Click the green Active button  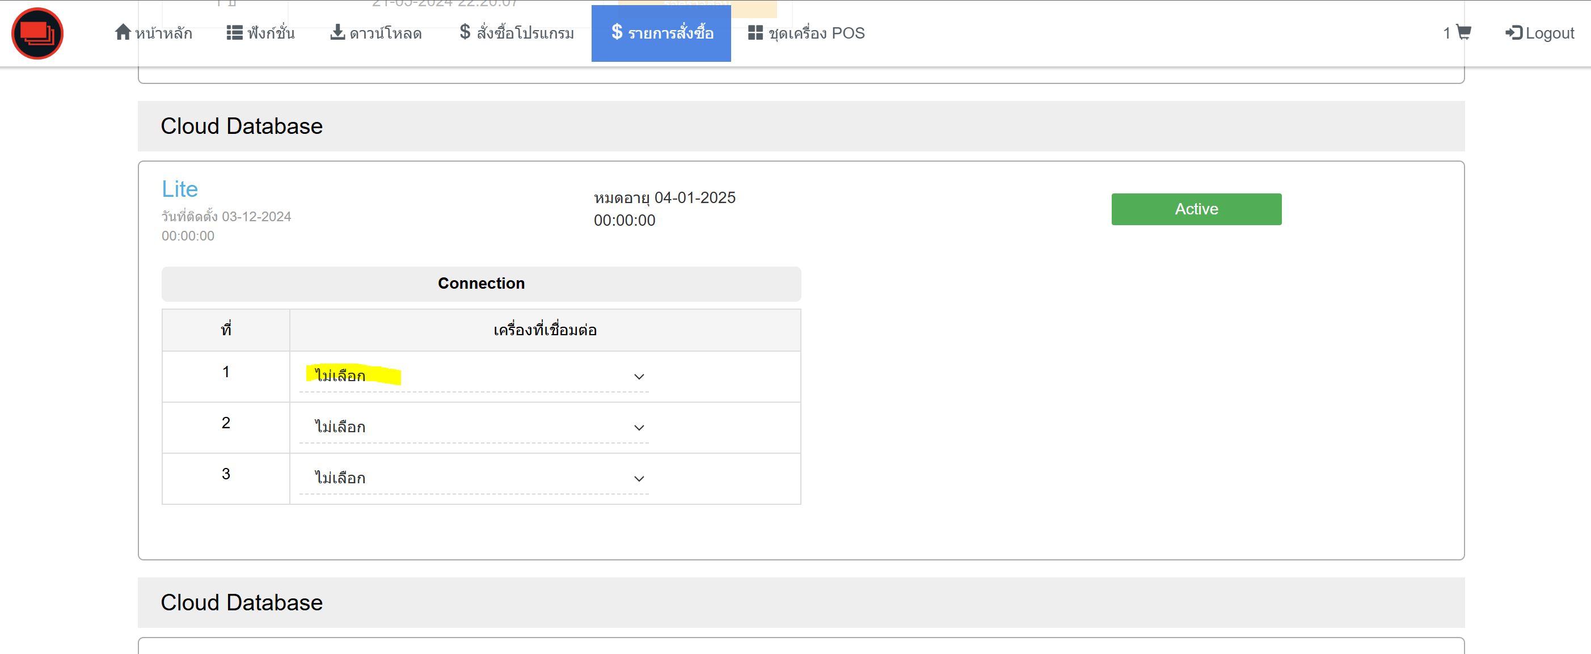(1196, 209)
